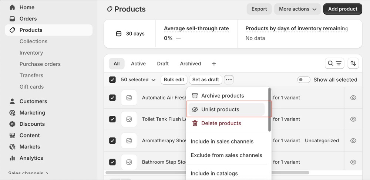Click Products by days of inventory remaining

[x=297, y=28]
